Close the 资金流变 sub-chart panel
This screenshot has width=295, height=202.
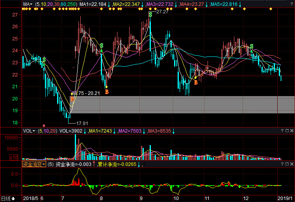[292, 164]
